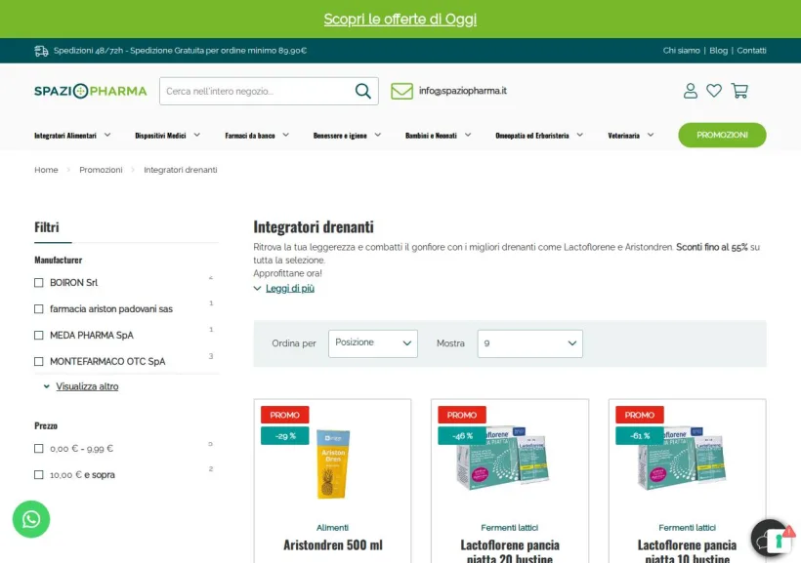
Task: Open the WhatsApp chat button
Action: [x=31, y=519]
